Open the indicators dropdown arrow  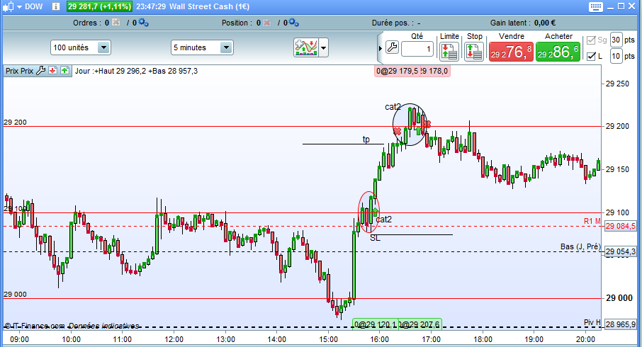(x=323, y=48)
